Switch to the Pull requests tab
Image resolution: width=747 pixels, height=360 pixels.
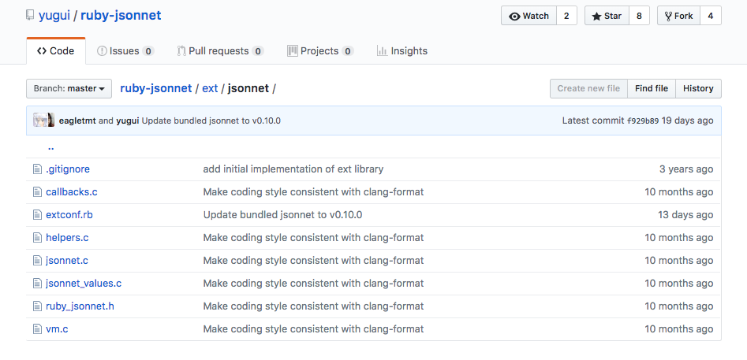point(220,51)
